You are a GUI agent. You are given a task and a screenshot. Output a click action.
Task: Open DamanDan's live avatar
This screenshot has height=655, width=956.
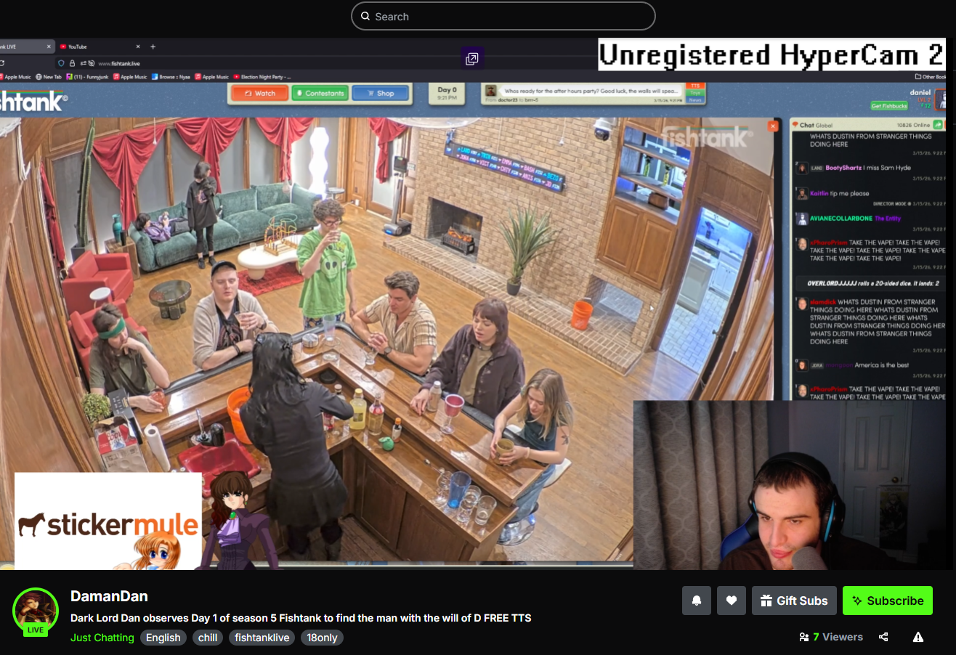(x=36, y=611)
